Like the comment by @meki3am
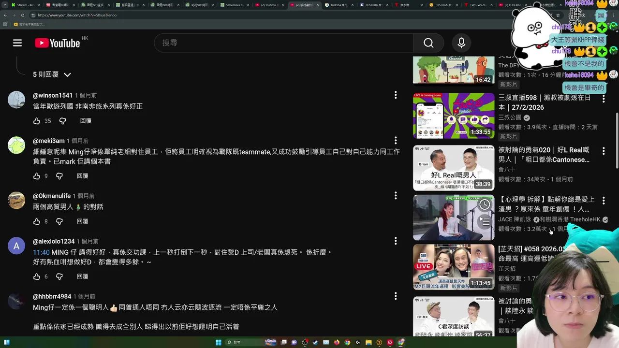The height and width of the screenshot is (348, 619). click(37, 176)
